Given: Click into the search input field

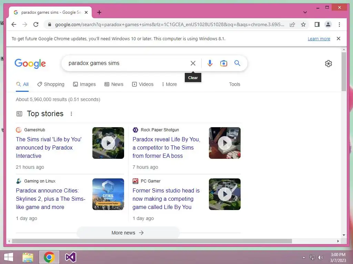Looking at the screenshot, I should [127, 63].
